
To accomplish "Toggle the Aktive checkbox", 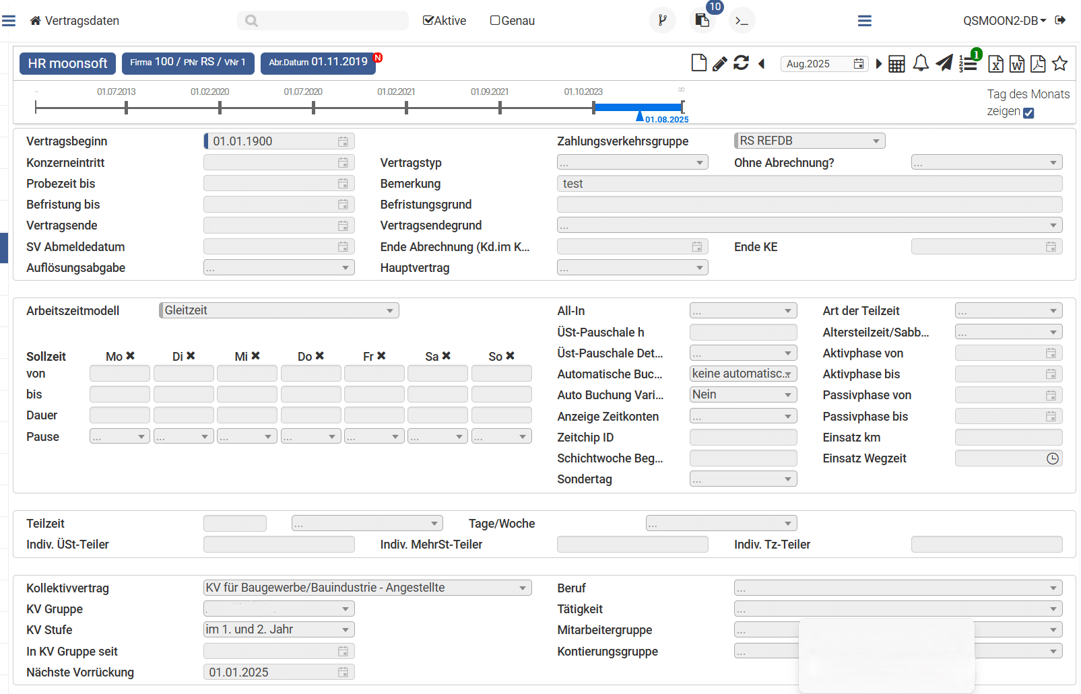I will 428,20.
